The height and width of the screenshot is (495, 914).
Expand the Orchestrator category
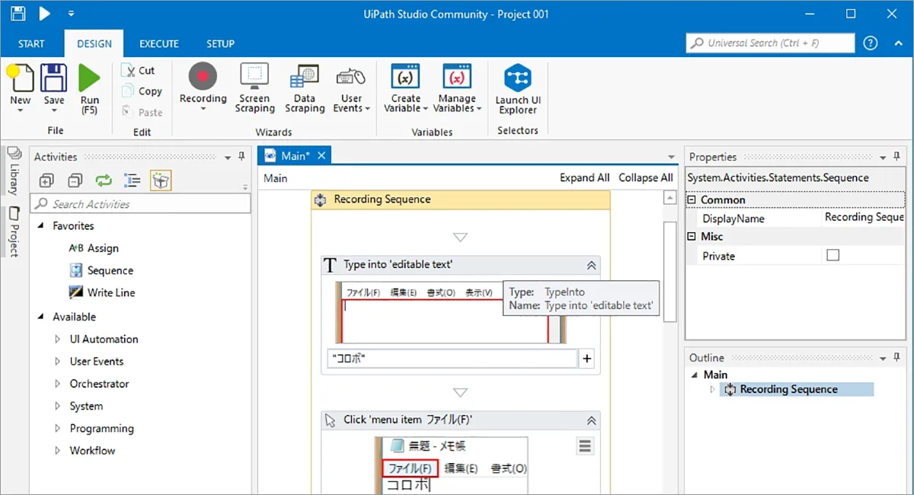coord(58,384)
